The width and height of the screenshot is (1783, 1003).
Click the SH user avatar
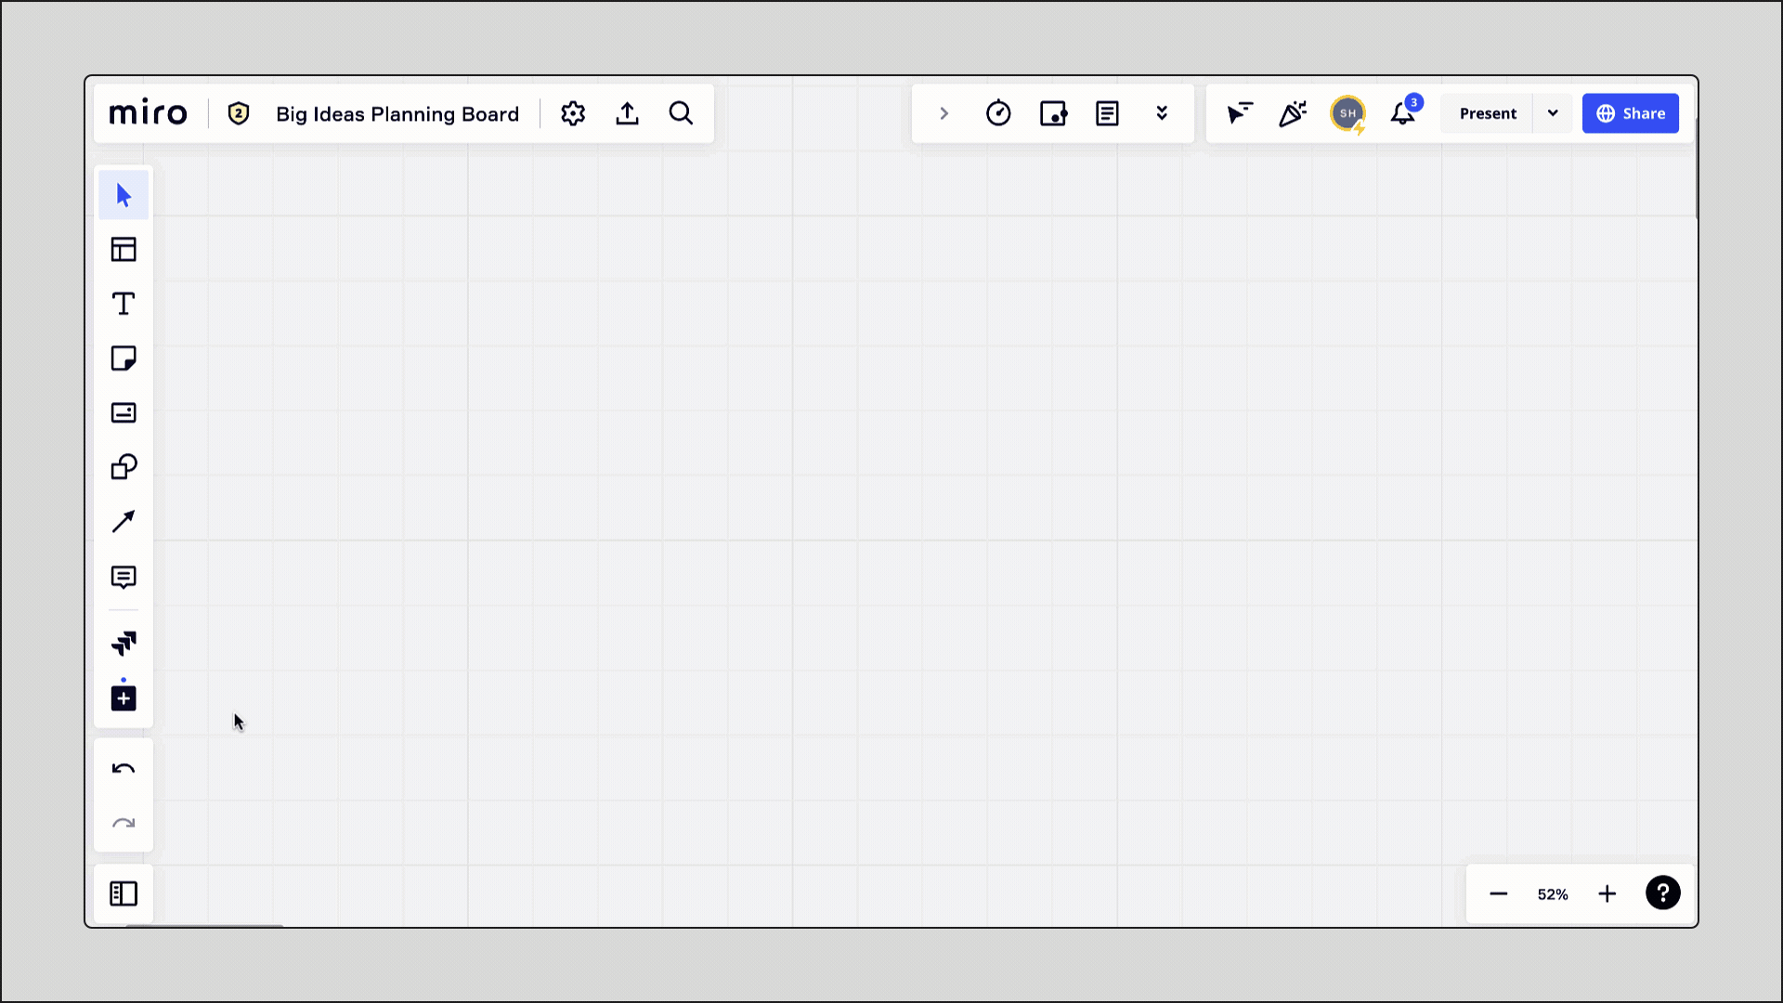coord(1348,114)
